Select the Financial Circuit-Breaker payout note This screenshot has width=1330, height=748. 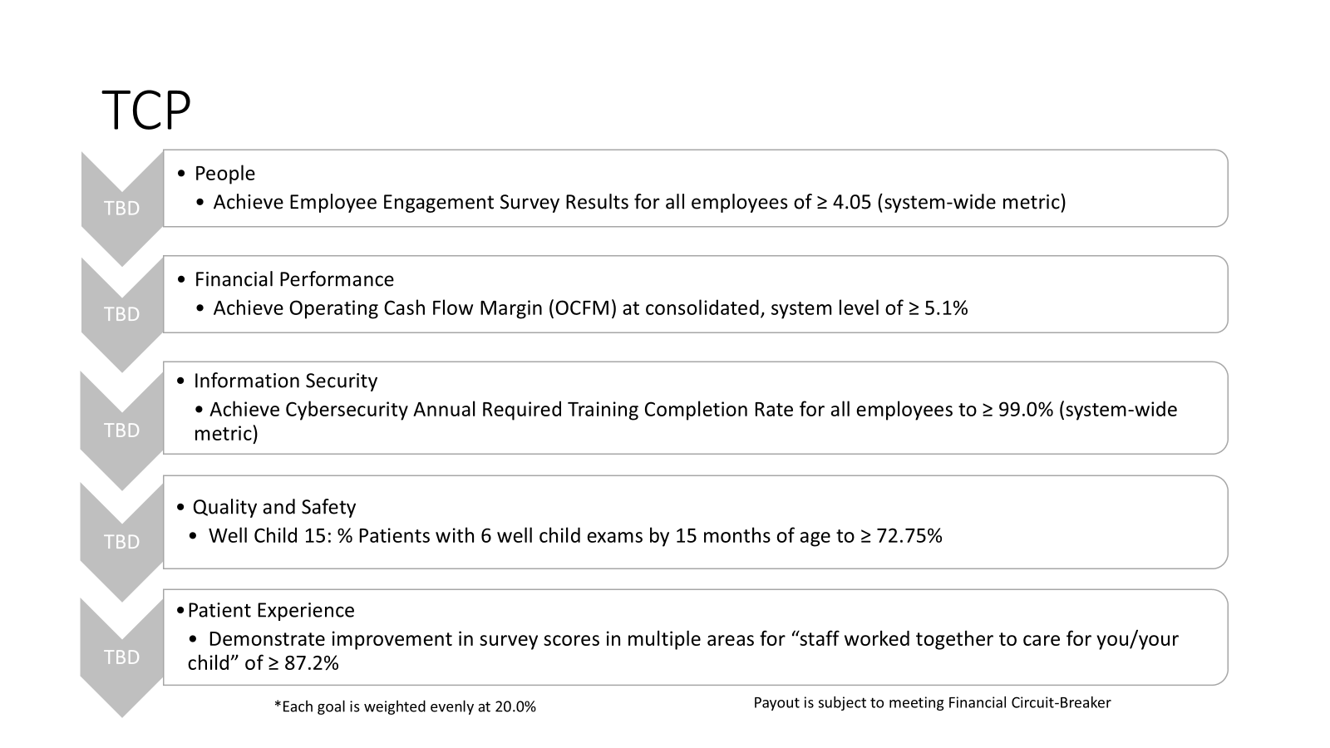tap(932, 703)
